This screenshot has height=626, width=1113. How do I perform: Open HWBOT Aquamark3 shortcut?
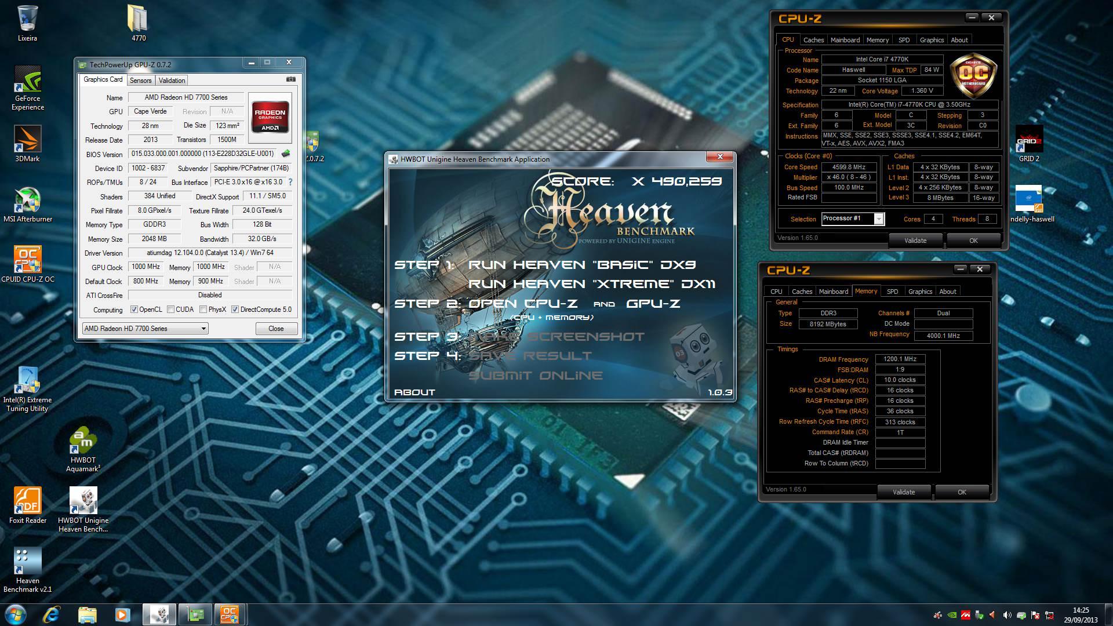83,449
